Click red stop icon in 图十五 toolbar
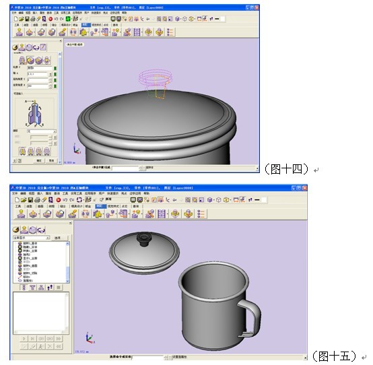373x365 pixels. coord(59,200)
